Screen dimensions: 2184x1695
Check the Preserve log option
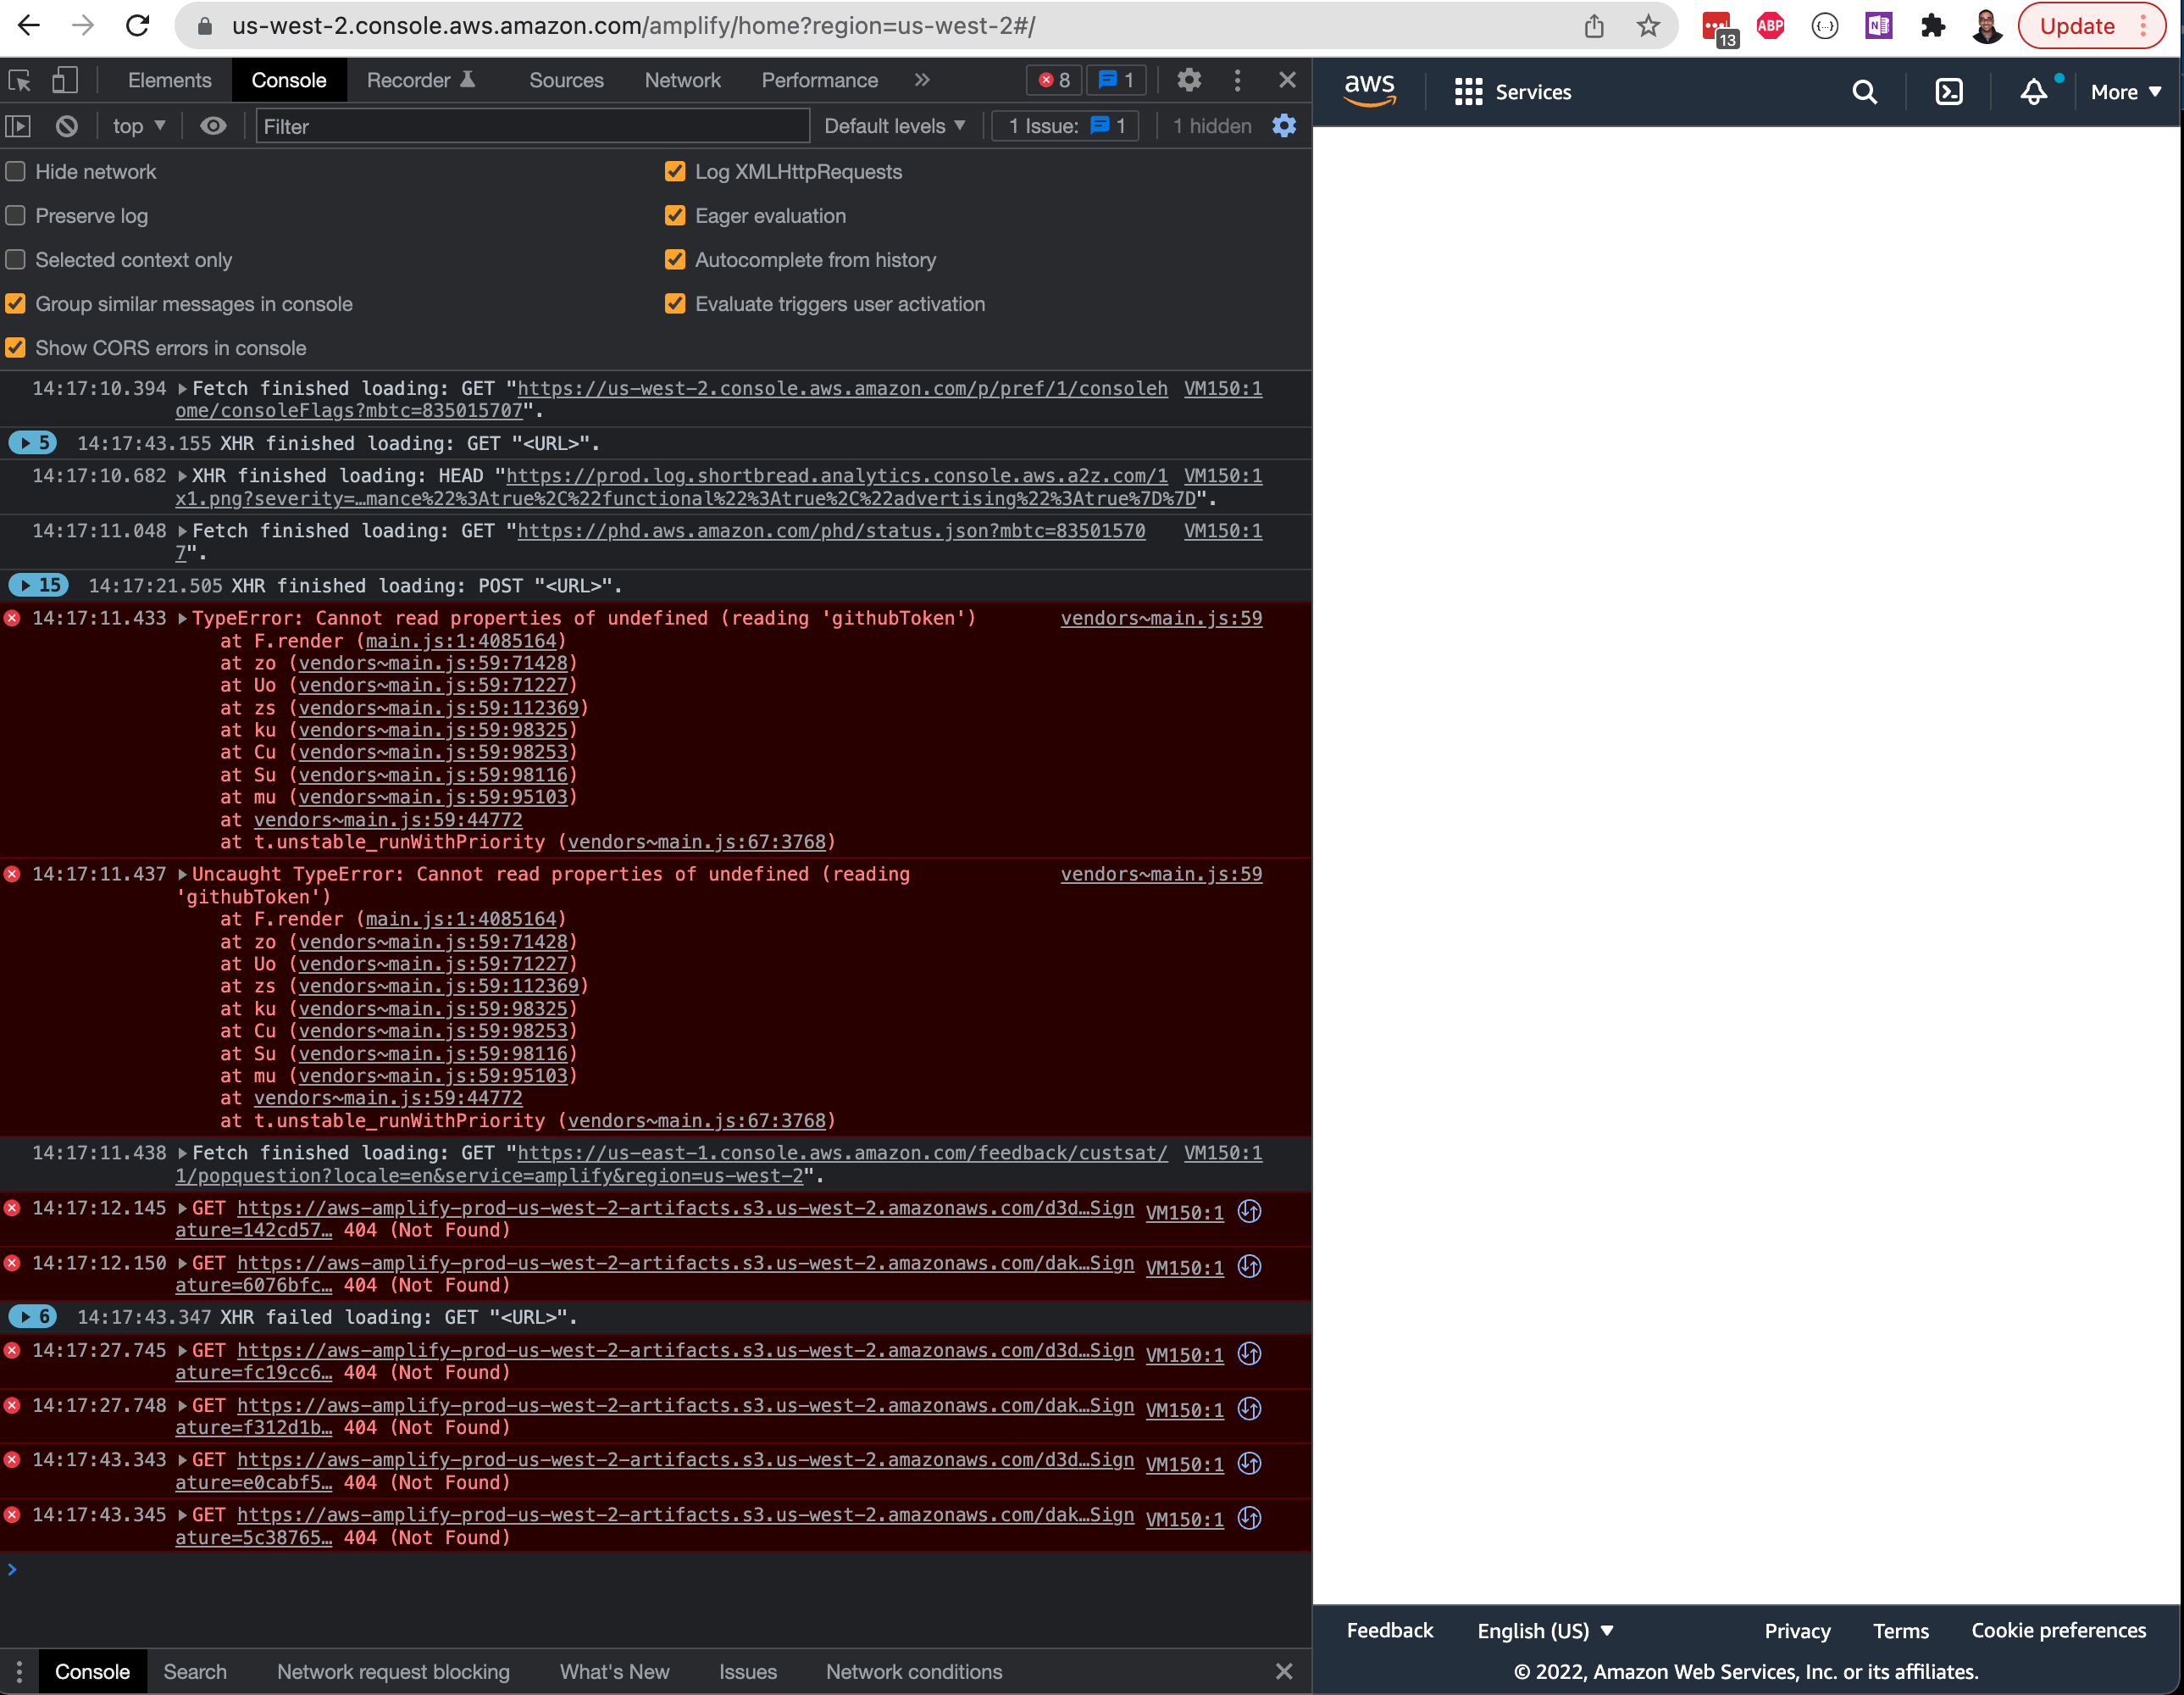pos(16,216)
